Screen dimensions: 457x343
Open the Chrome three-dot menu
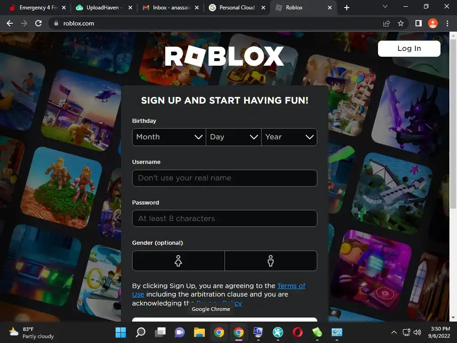coord(447,23)
